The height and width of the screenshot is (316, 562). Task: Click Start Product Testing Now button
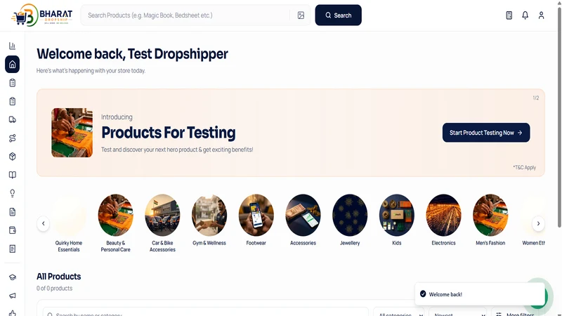point(486,133)
